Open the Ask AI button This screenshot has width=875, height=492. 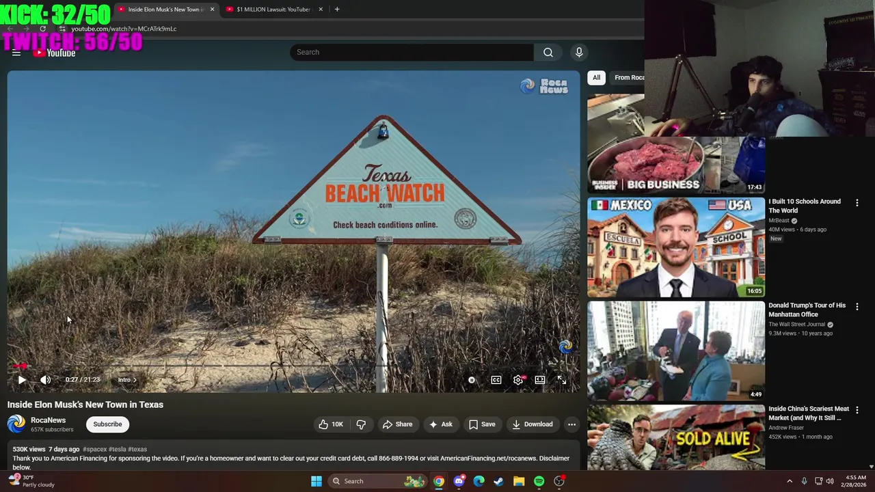pyautogui.click(x=440, y=424)
